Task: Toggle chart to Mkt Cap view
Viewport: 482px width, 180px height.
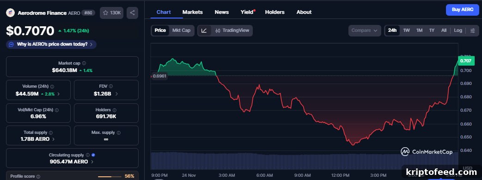Action: coord(181,30)
